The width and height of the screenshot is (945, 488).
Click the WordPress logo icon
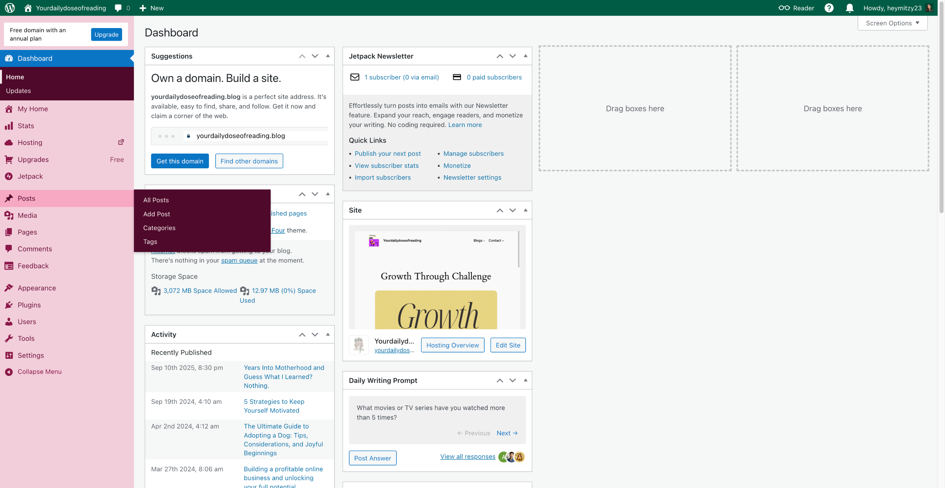10,8
